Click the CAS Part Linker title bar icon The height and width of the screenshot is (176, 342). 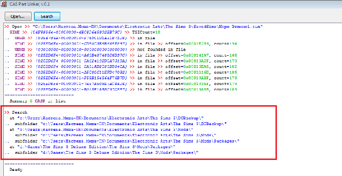[x=4, y=4]
